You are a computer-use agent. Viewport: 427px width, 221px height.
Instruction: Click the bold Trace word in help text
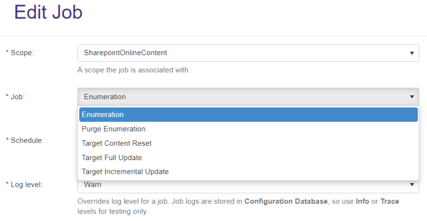pyautogui.click(x=390, y=201)
